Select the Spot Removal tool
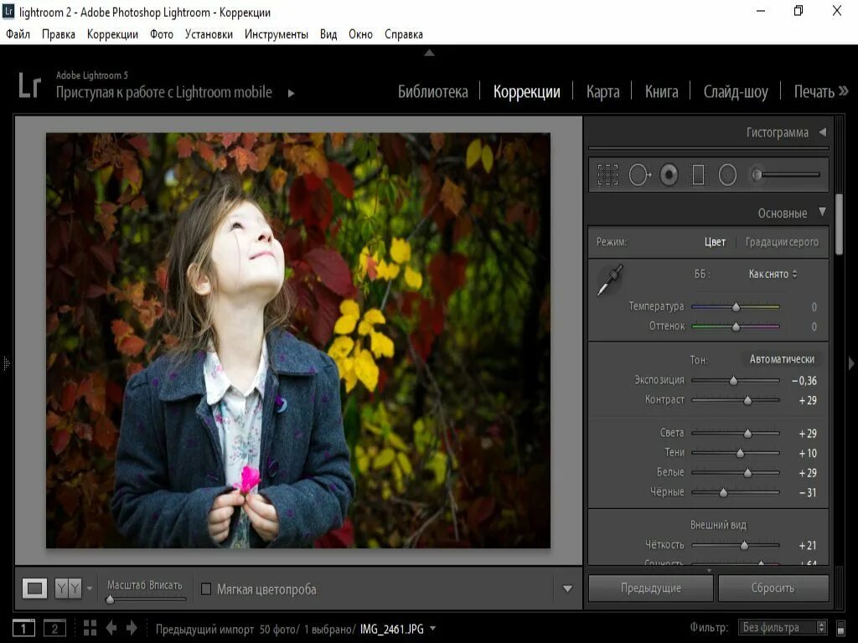 click(639, 175)
